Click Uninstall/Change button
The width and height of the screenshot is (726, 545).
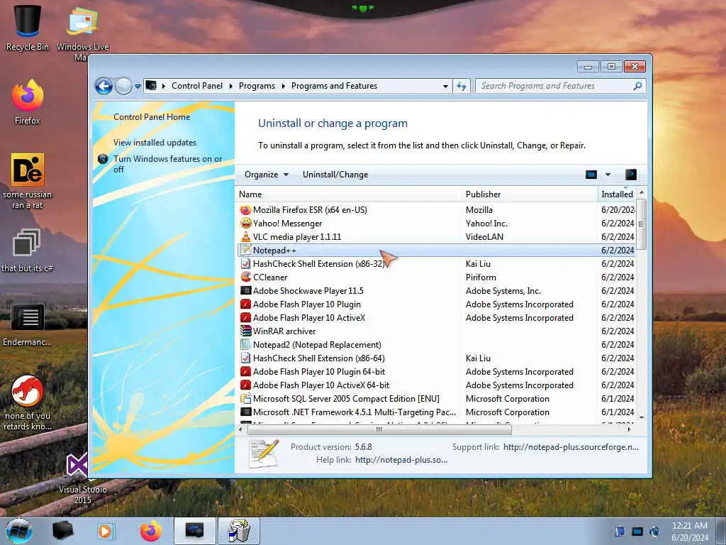coord(335,175)
